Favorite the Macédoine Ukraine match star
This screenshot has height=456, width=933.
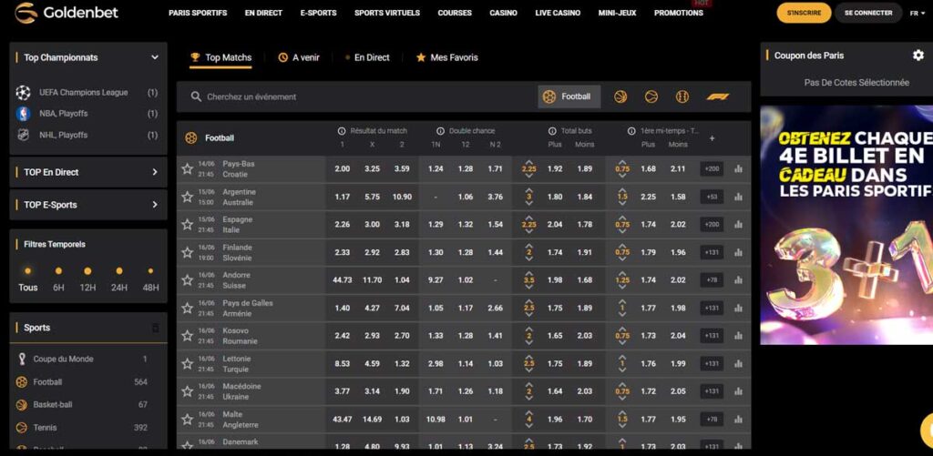click(x=188, y=391)
